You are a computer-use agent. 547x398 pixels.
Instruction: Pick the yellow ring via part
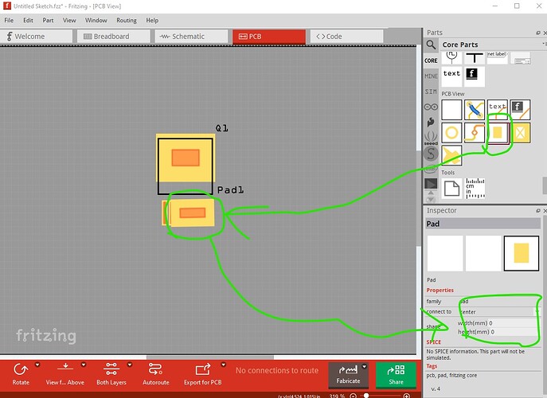tap(451, 133)
